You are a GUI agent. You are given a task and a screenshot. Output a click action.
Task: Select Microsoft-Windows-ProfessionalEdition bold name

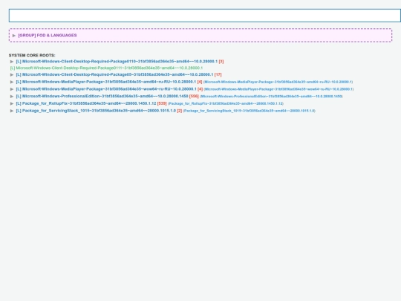coord(102,96)
